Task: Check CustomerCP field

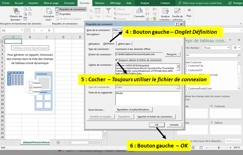Action: tap(186, 70)
